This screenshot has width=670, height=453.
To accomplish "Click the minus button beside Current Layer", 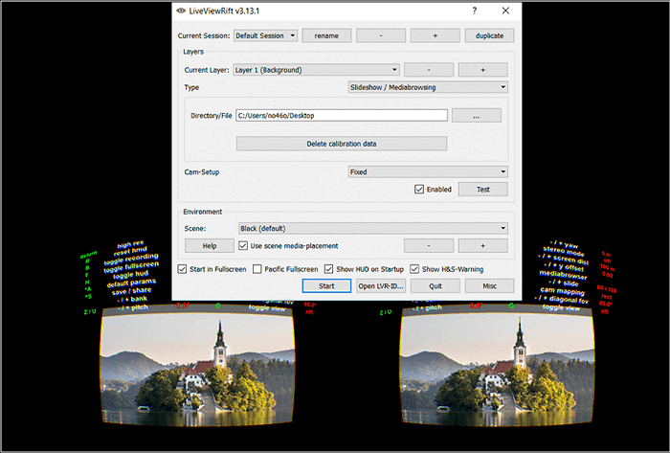I will [428, 70].
